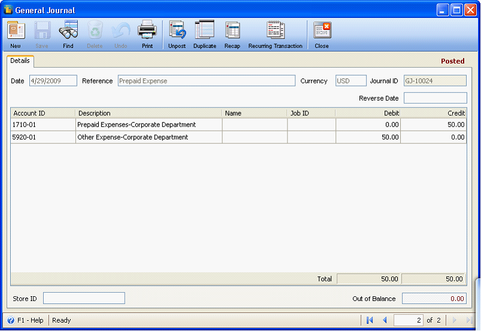Click the Store ID field
The width and height of the screenshot is (481, 331).
click(84, 298)
